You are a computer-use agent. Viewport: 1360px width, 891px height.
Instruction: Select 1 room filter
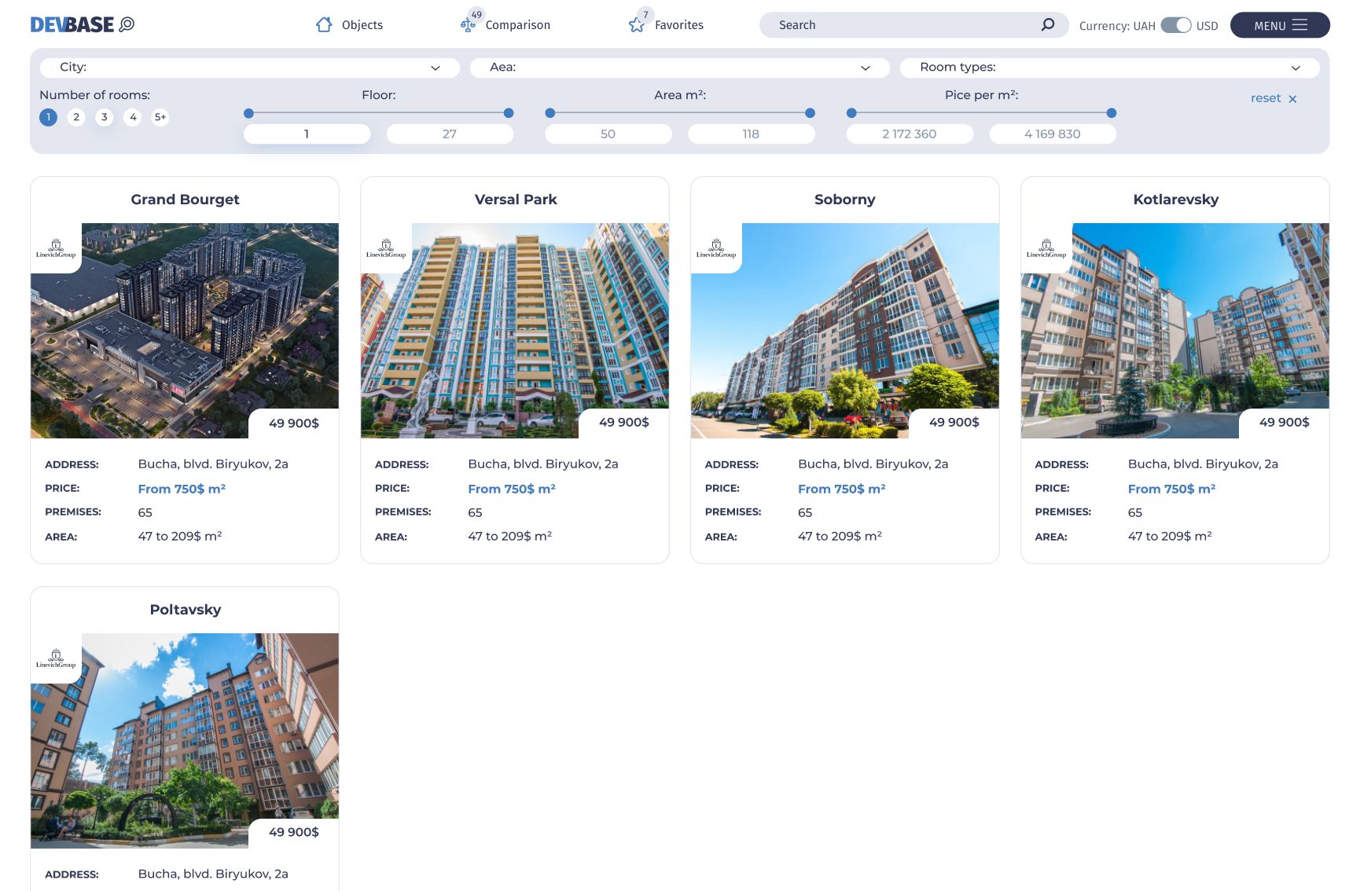[48, 117]
